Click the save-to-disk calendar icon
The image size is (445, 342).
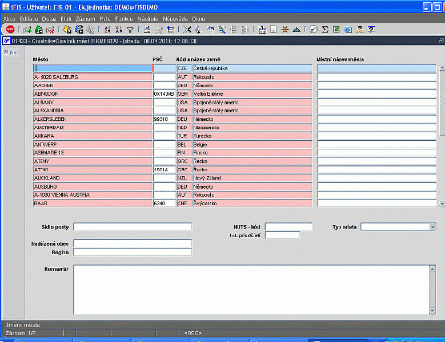click(x=262, y=30)
